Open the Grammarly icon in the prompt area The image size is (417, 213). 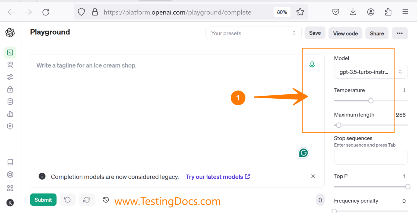click(303, 153)
